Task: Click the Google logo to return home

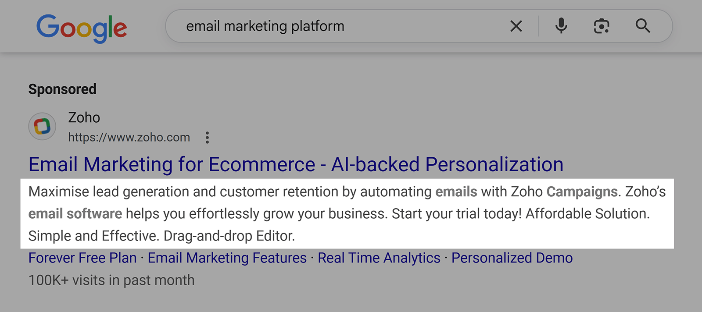Action: [82, 27]
